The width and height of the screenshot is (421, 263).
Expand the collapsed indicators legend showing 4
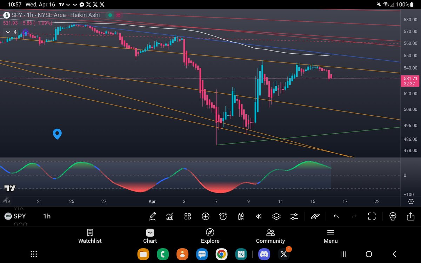11,32
